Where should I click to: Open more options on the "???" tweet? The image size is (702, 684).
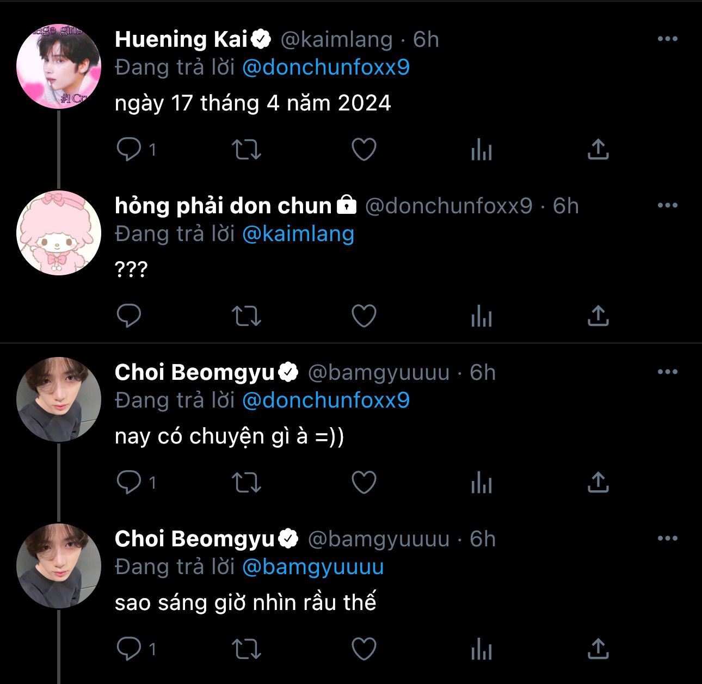667,206
